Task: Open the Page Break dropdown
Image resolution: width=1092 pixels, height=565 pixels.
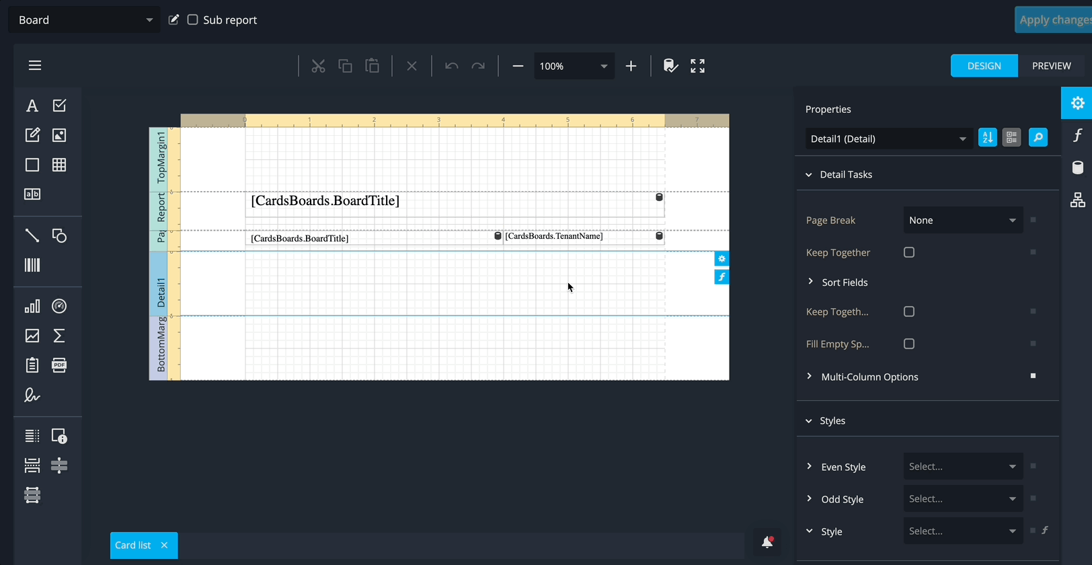Action: (x=963, y=220)
